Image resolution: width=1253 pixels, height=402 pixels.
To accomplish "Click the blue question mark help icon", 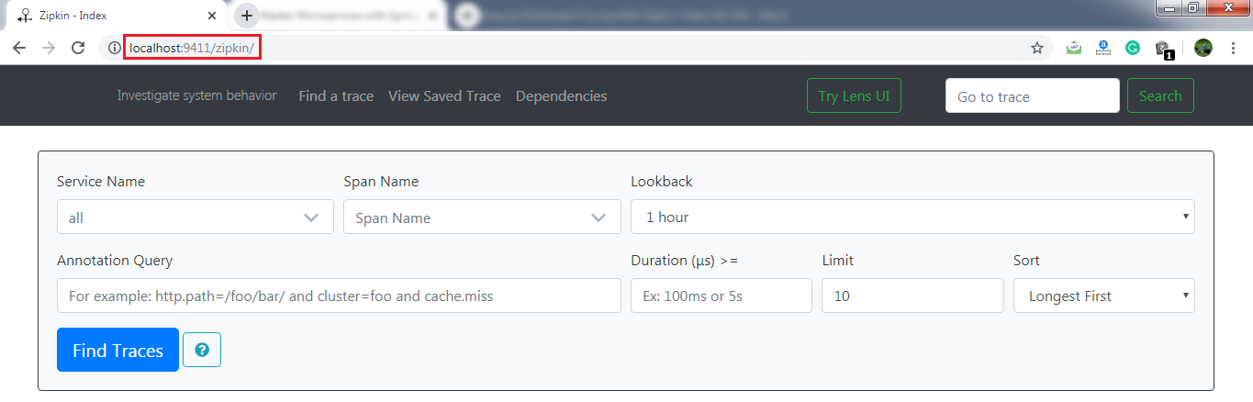I will click(202, 350).
